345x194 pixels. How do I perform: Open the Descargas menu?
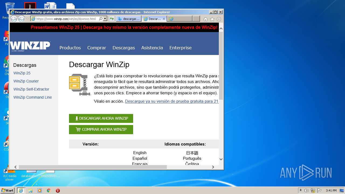124,48
